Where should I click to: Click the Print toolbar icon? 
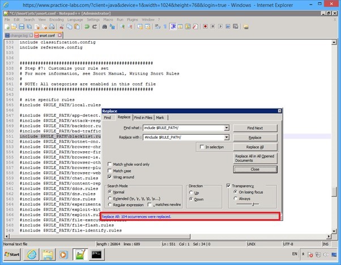52,27
